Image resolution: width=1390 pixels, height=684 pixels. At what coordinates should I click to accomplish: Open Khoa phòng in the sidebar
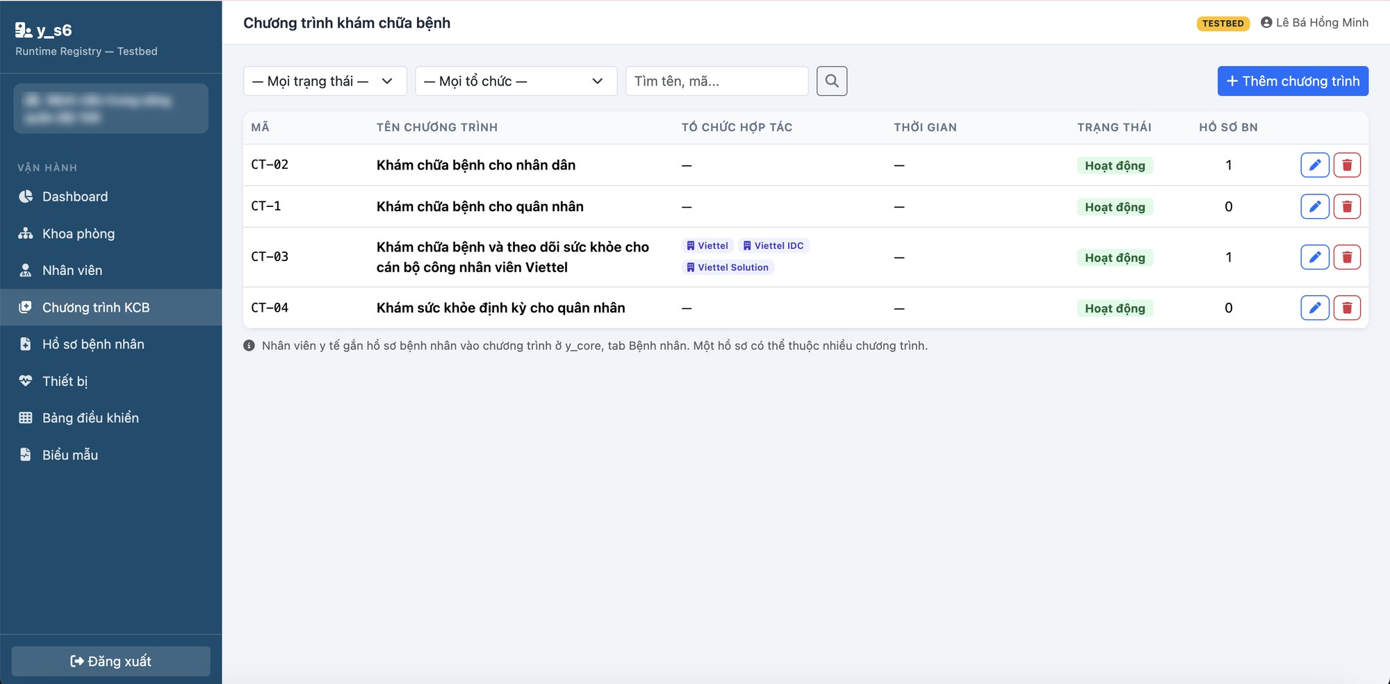click(x=111, y=233)
